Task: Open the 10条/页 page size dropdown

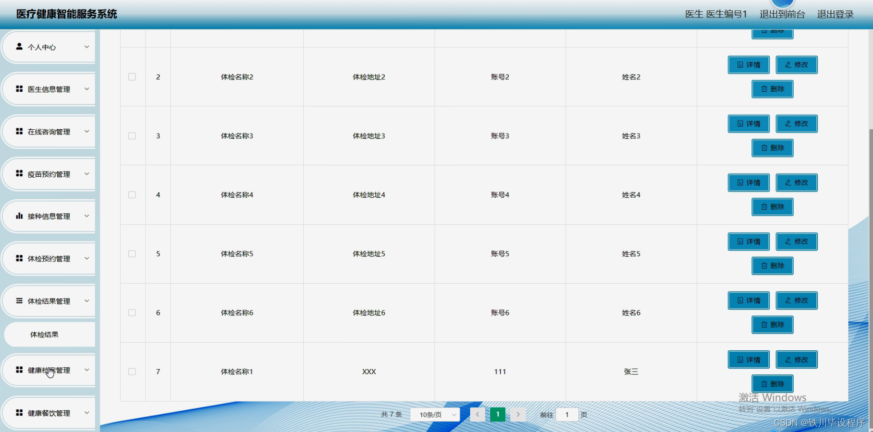Action: pos(435,414)
